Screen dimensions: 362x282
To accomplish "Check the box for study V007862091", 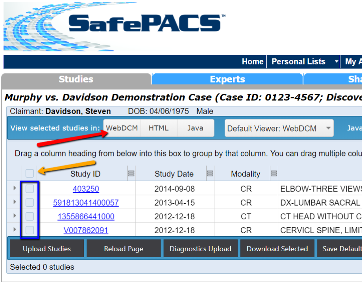I will [30, 230].
